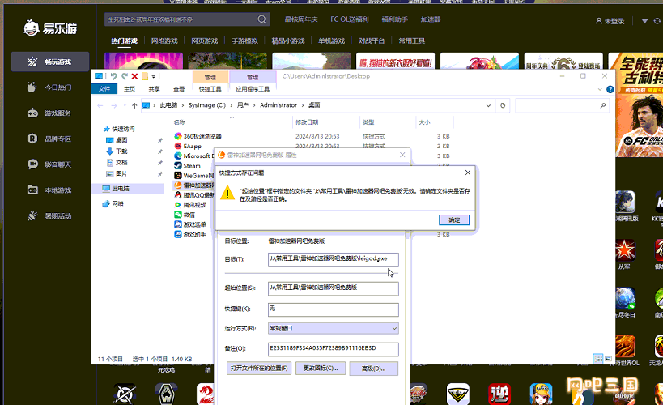
Task: Close the 快捷方式存在问题 warning dialog
Action: point(468,173)
